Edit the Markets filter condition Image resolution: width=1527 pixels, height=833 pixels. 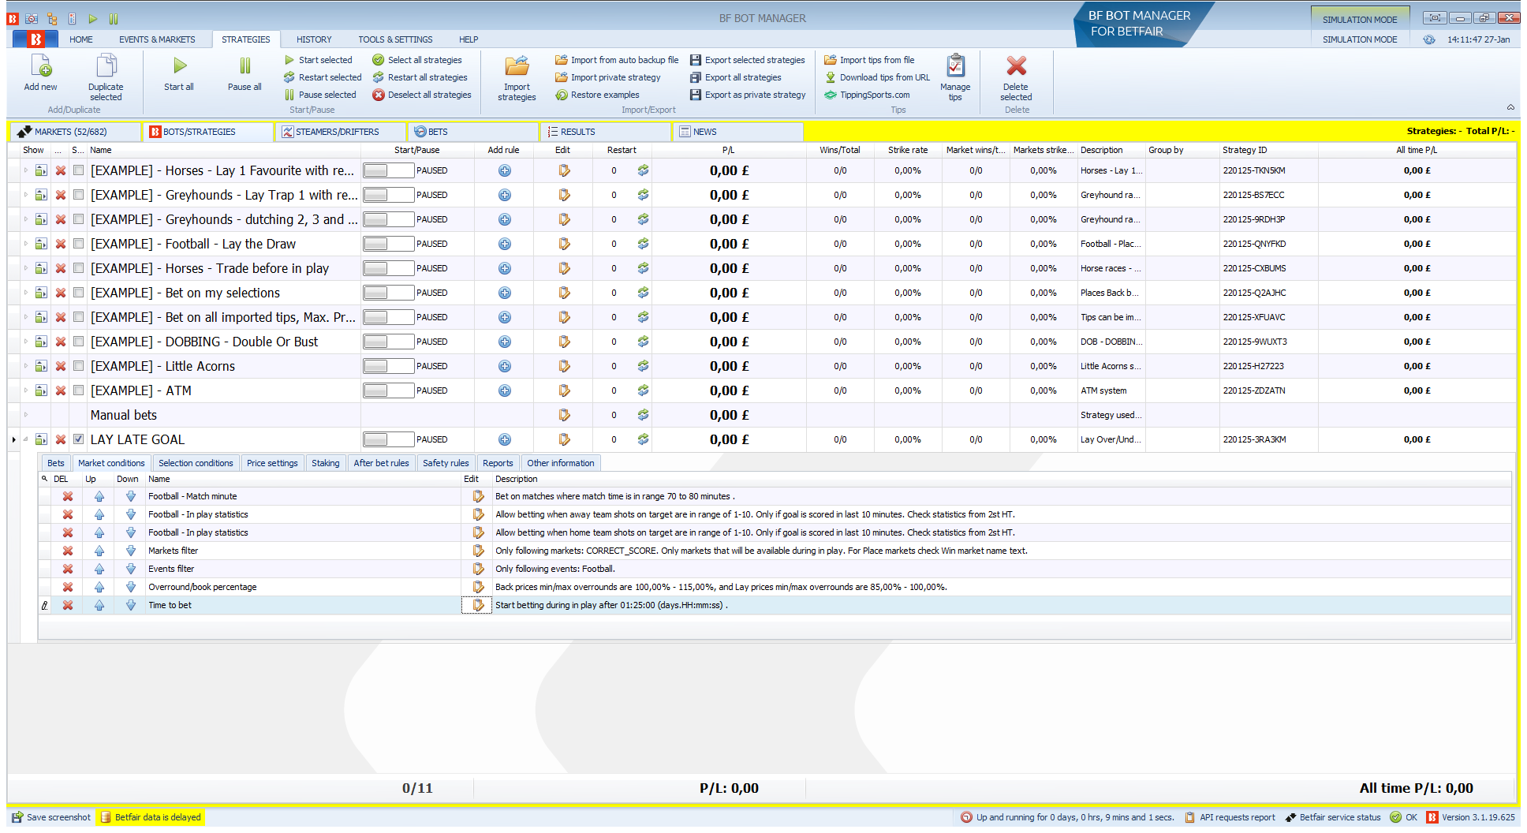click(478, 551)
